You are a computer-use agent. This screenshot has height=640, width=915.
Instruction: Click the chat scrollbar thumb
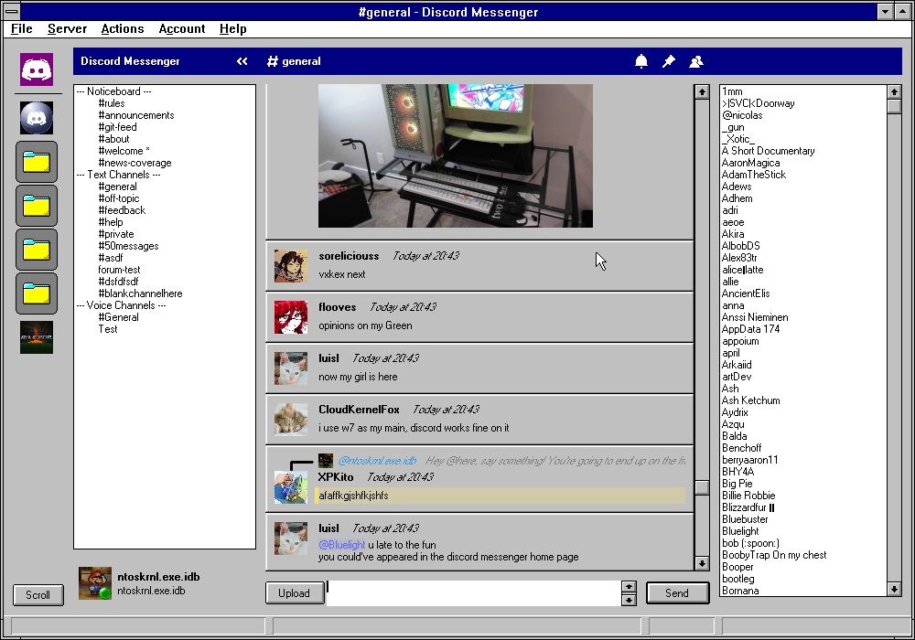[x=702, y=487]
